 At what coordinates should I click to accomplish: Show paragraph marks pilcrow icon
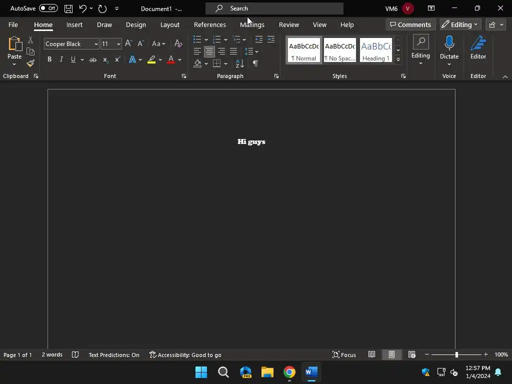(x=255, y=63)
